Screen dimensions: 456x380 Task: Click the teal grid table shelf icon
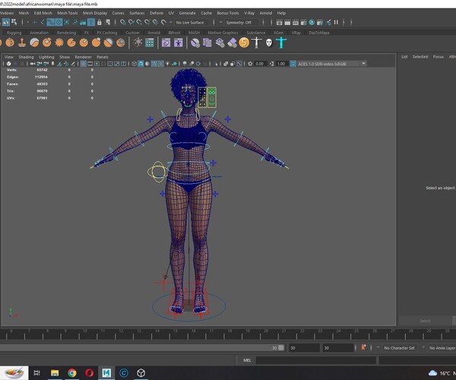coord(150,43)
